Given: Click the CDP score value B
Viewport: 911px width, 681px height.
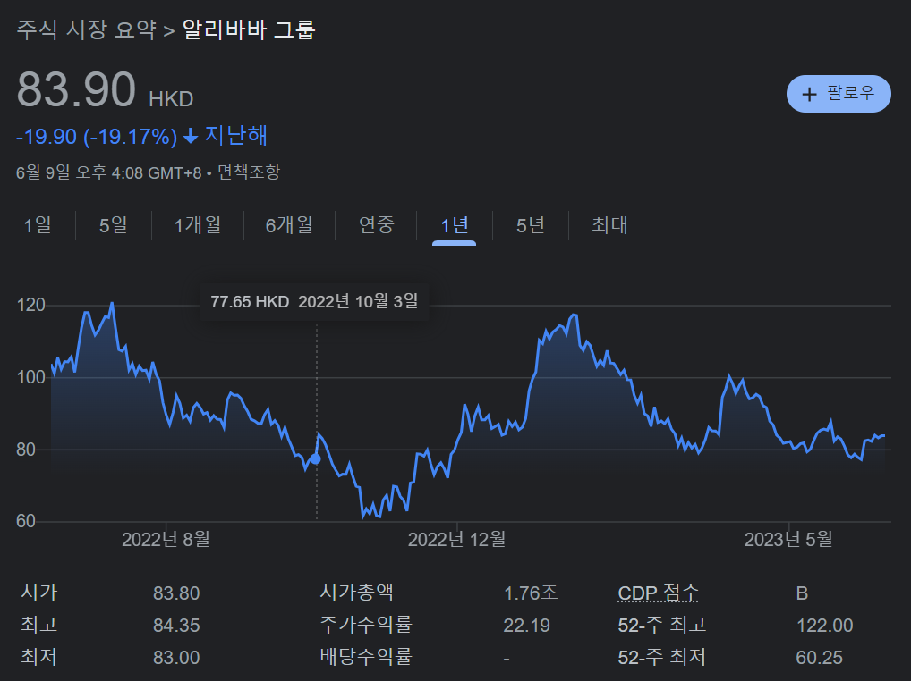Looking at the screenshot, I should click(x=803, y=593).
